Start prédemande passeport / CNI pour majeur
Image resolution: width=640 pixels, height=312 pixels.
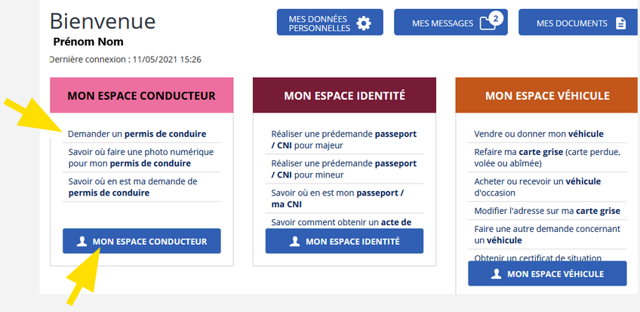(344, 140)
